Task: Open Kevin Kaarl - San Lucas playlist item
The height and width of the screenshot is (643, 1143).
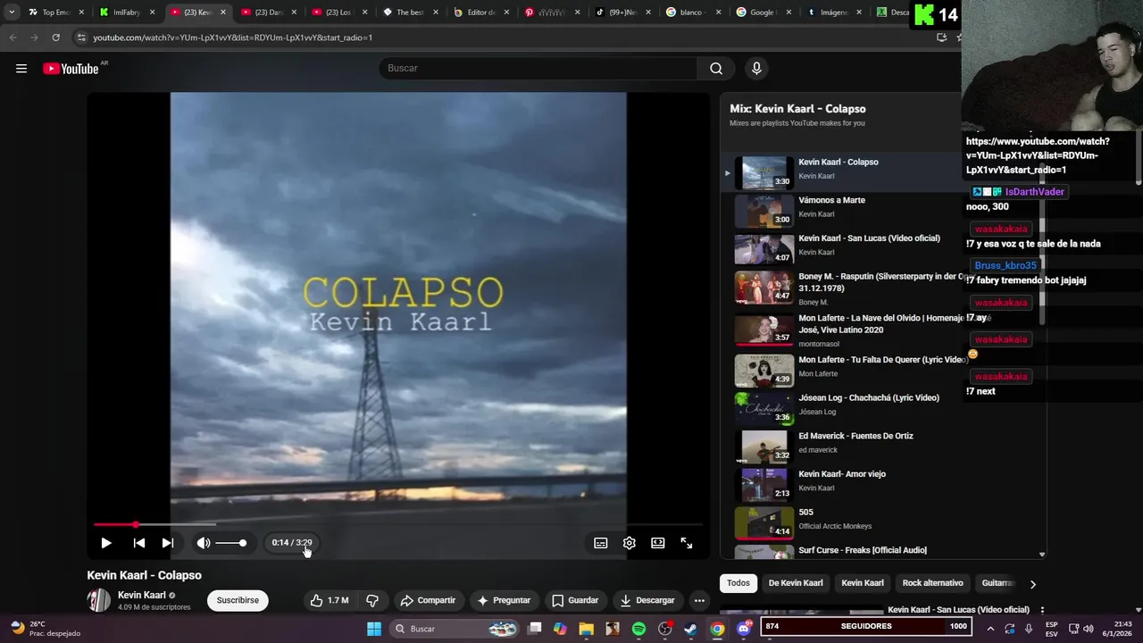Action: point(839,249)
